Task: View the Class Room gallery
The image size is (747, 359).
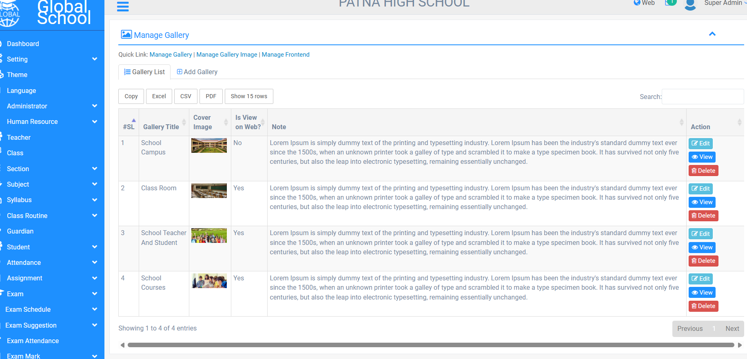Action: click(702, 202)
